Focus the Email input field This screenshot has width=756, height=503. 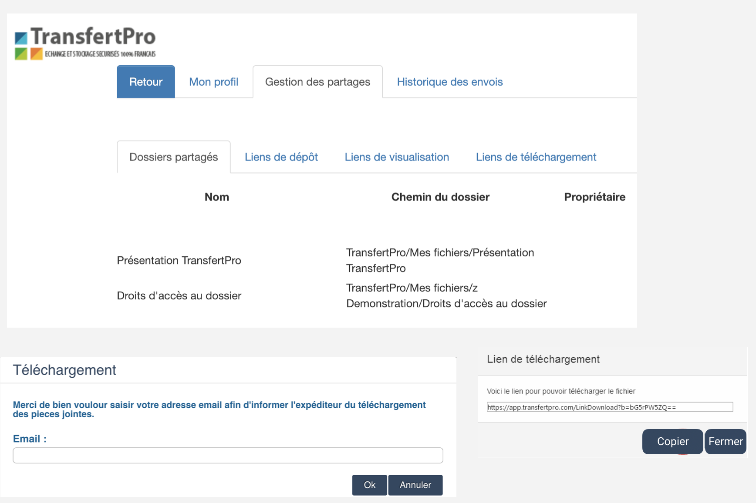228,455
